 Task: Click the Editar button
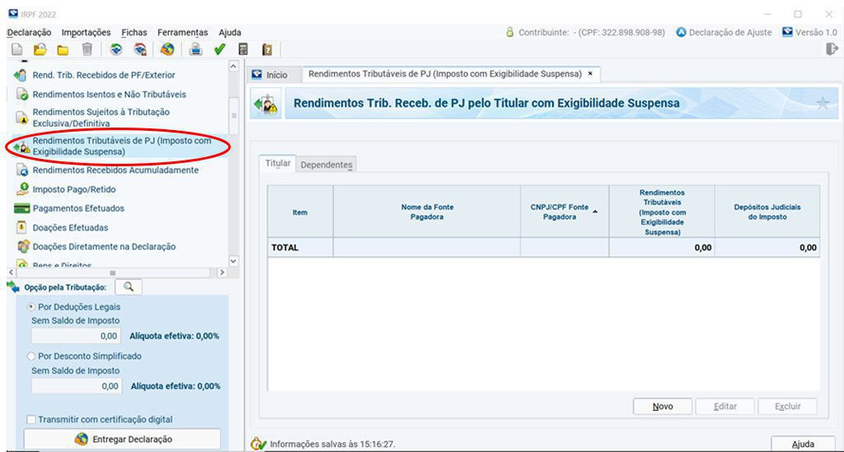pyautogui.click(x=725, y=407)
